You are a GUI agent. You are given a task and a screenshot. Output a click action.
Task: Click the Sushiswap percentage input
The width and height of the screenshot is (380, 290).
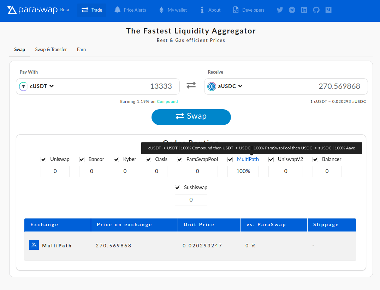click(x=191, y=200)
